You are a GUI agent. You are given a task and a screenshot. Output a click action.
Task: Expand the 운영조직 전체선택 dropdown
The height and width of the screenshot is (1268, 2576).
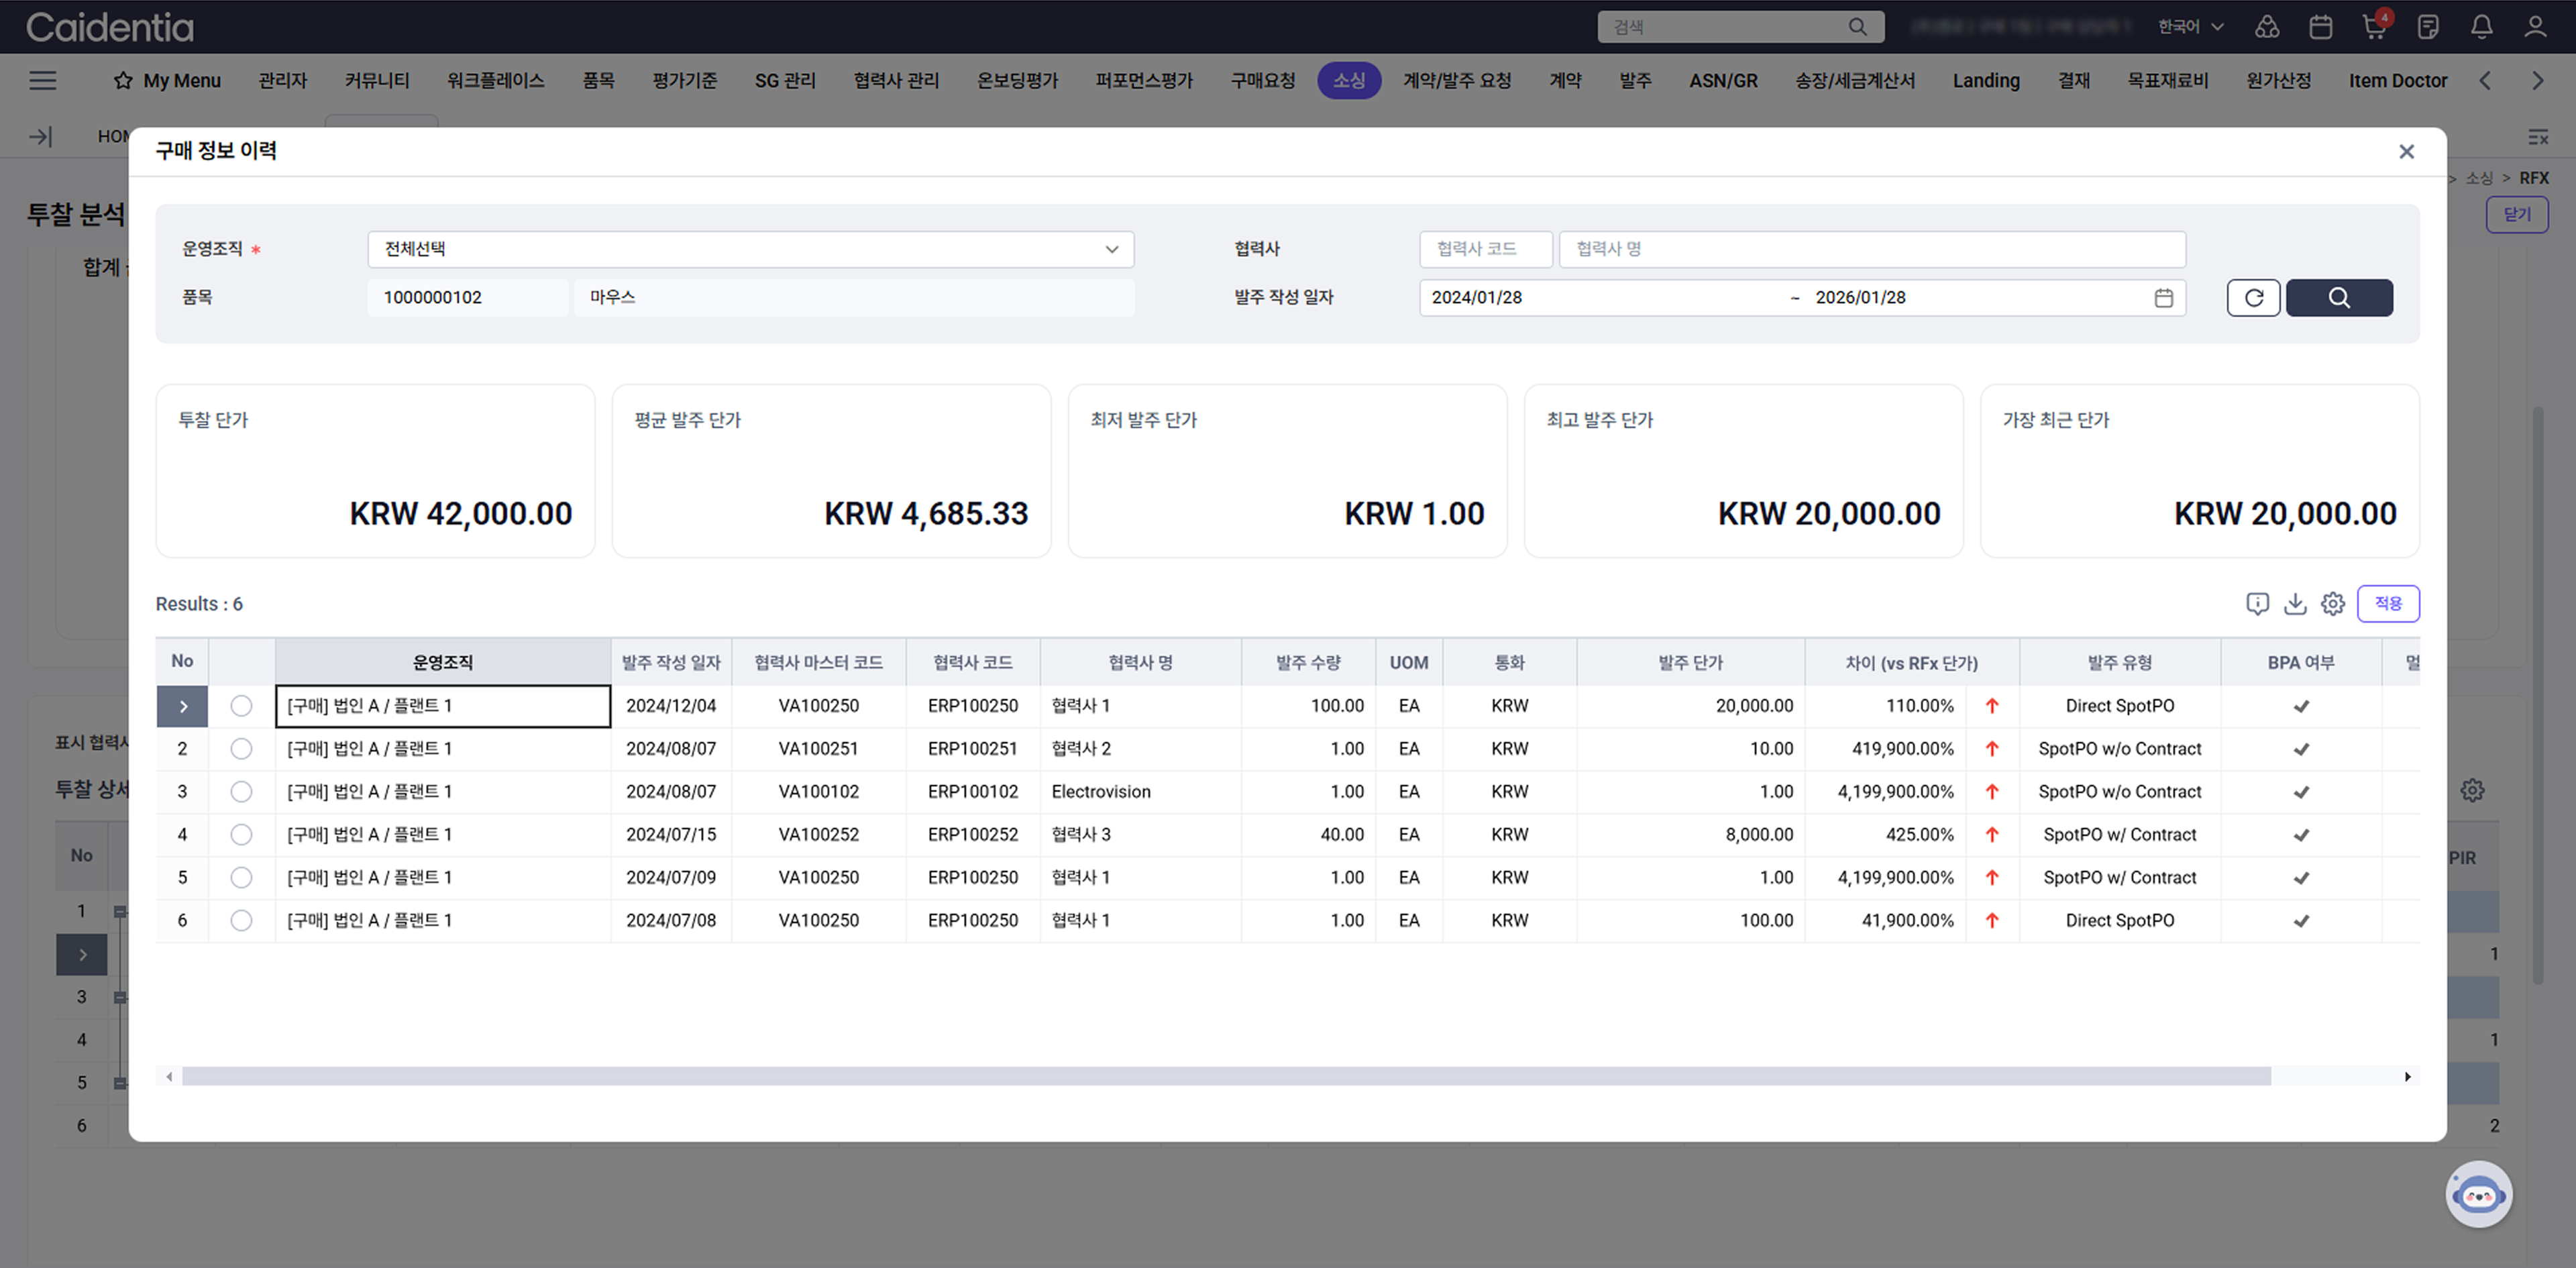click(750, 249)
